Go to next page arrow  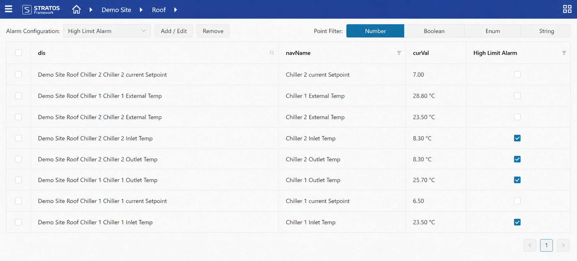click(x=563, y=246)
